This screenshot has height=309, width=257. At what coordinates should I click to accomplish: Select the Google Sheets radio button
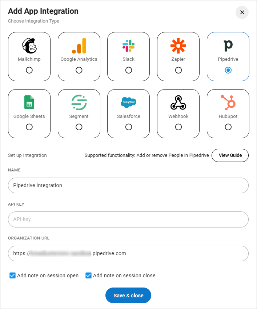click(x=29, y=127)
